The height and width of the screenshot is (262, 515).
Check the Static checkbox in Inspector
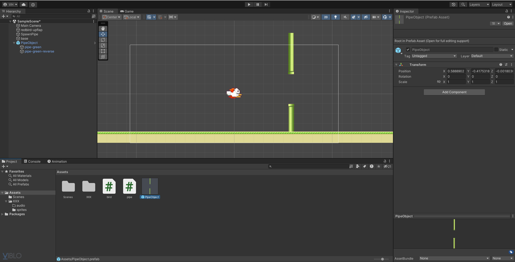tap(496, 50)
